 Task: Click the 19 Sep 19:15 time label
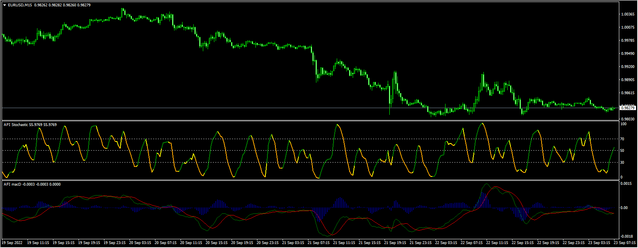[90, 242]
